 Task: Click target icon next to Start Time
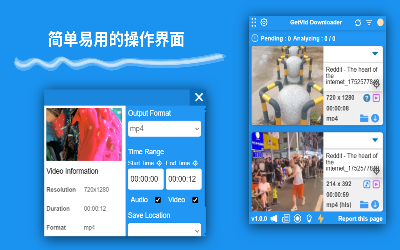(159, 163)
